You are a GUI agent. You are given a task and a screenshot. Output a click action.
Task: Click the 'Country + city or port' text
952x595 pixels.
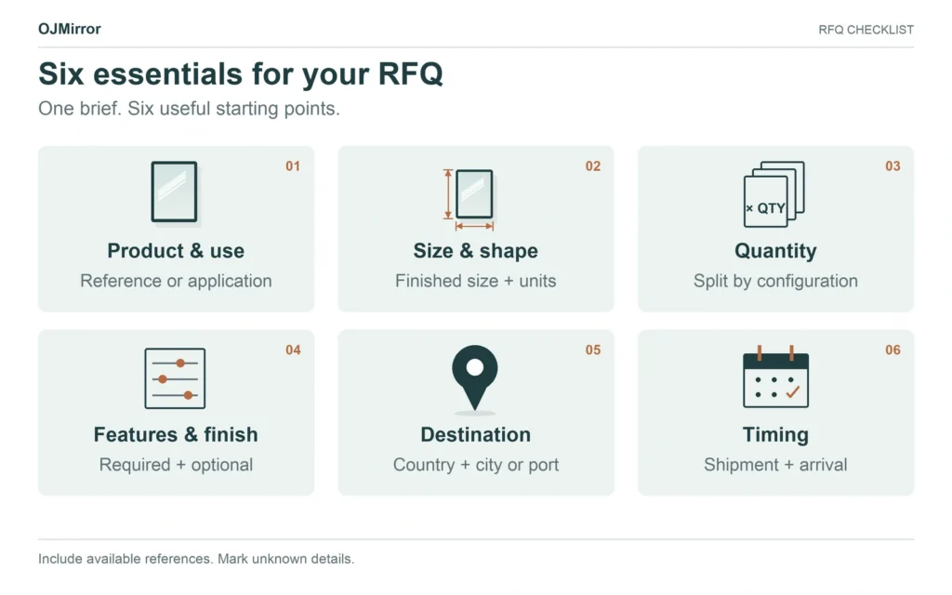[475, 465]
